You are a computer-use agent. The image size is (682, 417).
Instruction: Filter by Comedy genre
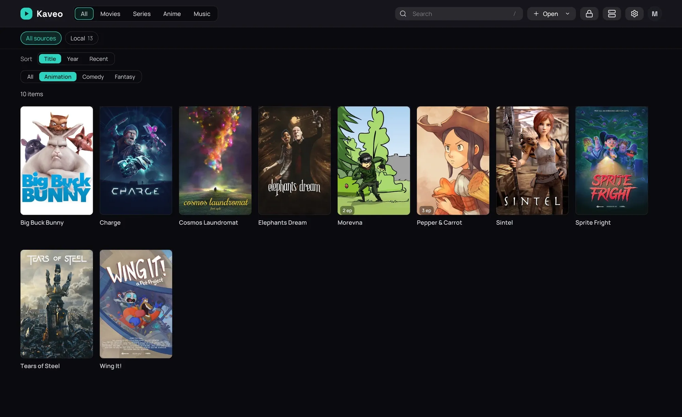pyautogui.click(x=93, y=77)
